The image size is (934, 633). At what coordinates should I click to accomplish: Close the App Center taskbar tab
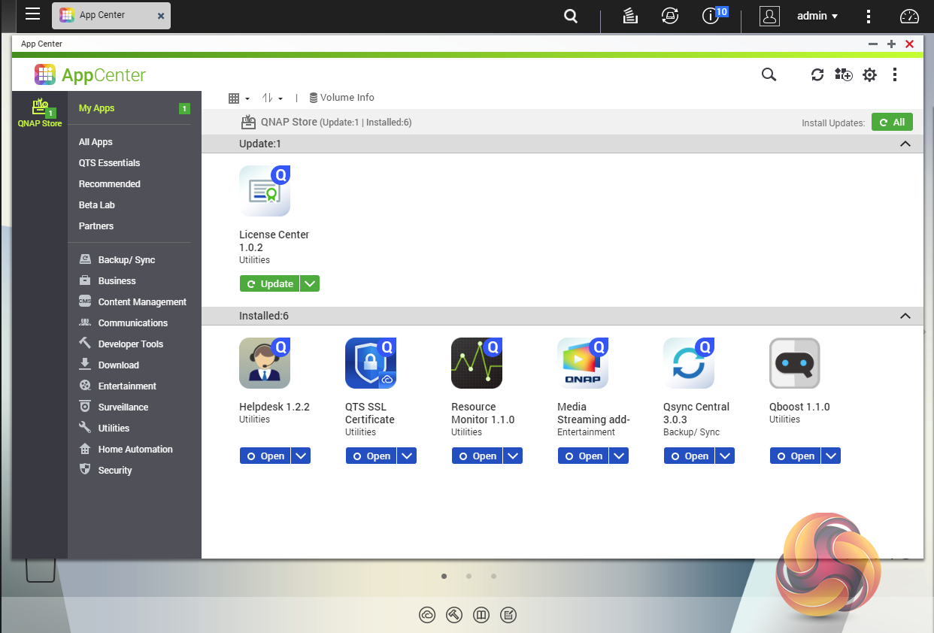[x=160, y=16]
